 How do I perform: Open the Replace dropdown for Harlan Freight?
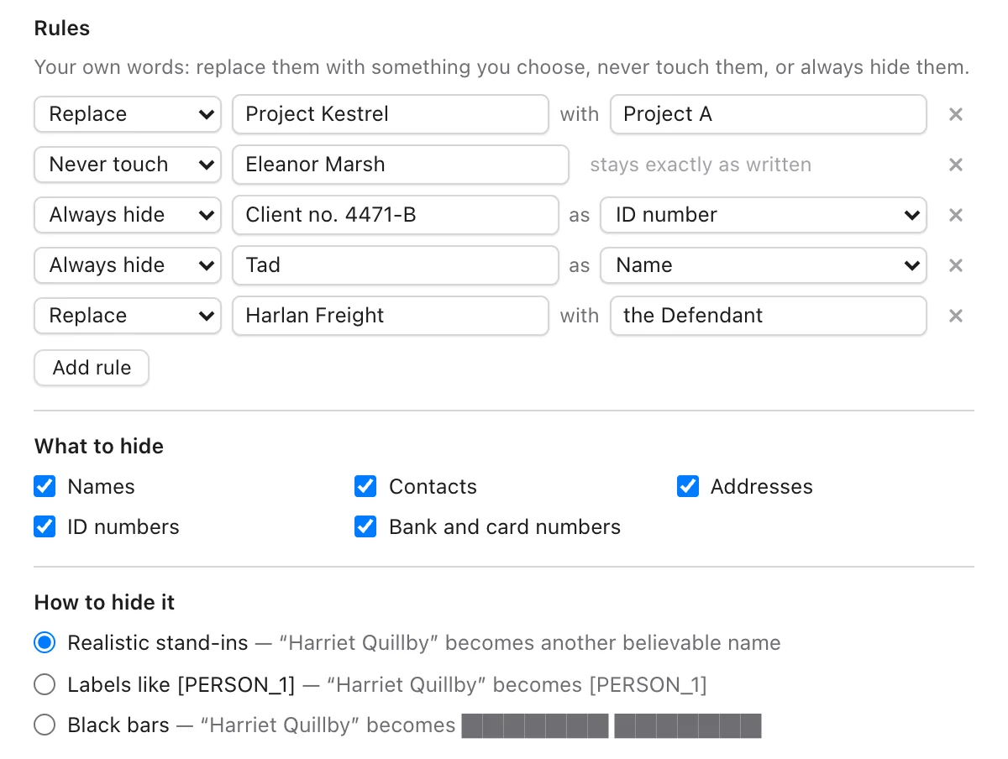point(128,316)
